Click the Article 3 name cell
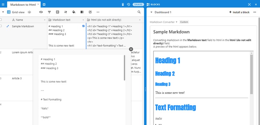This screenshot has width=260, height=125. click(x=17, y=78)
